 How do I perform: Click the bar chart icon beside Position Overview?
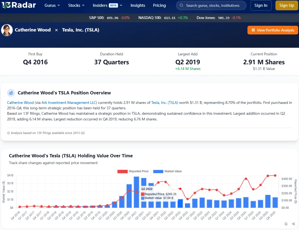(11, 93)
